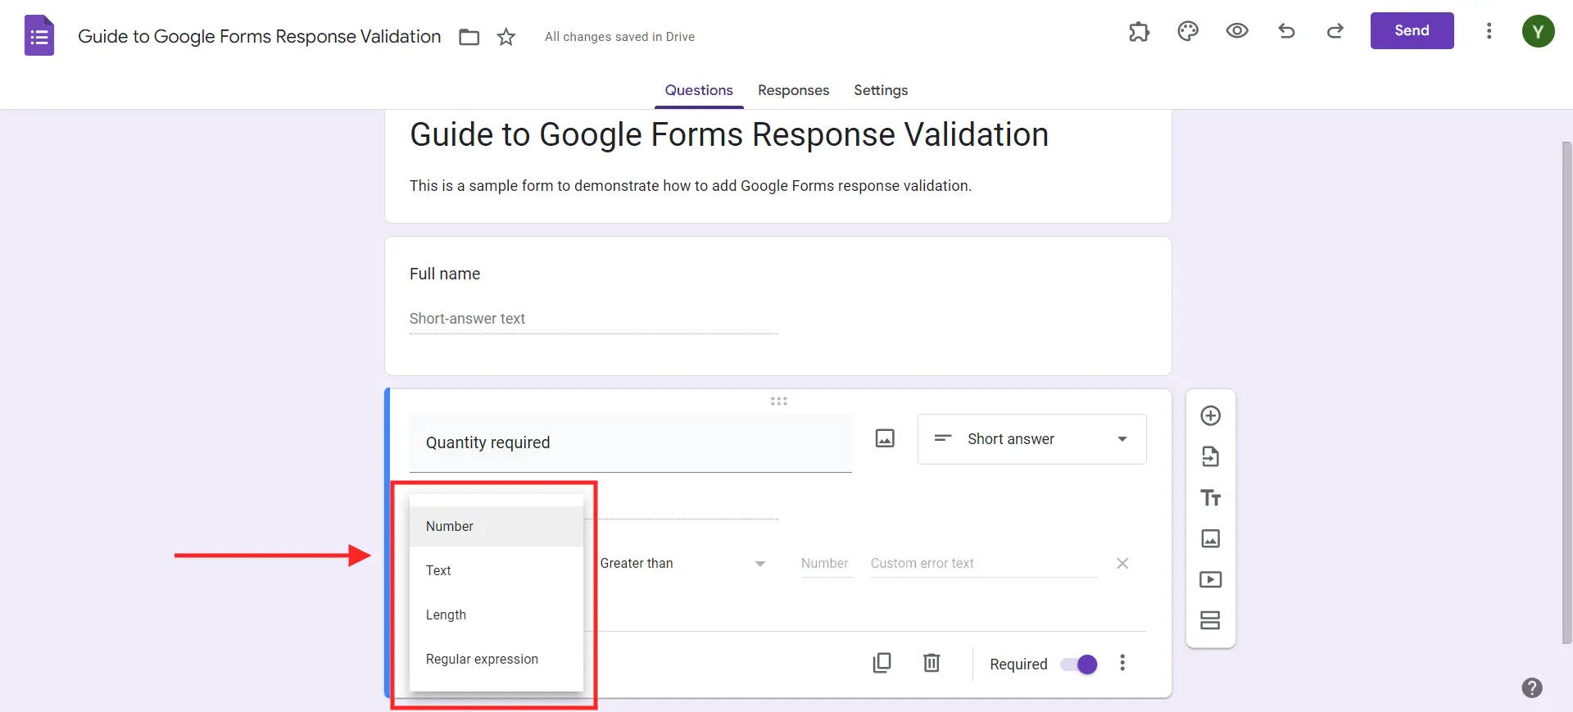Switch to the Settings tab
The height and width of the screenshot is (712, 1573).
pos(881,90)
